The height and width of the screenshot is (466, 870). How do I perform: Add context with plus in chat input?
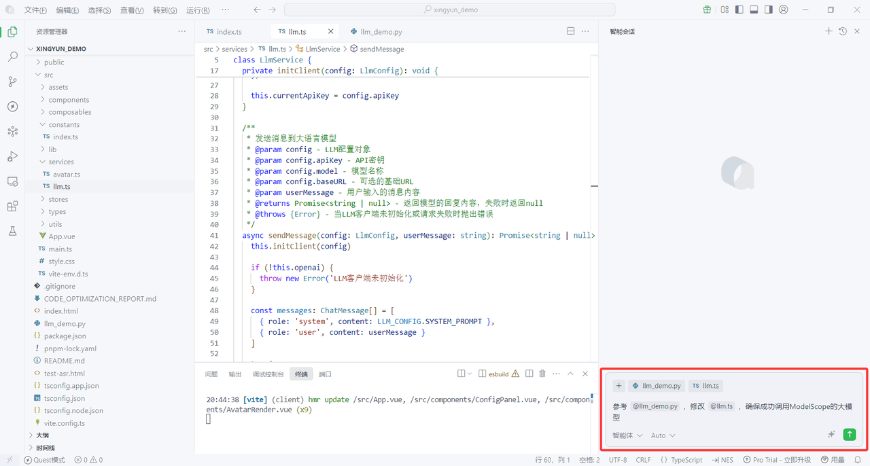coord(619,386)
